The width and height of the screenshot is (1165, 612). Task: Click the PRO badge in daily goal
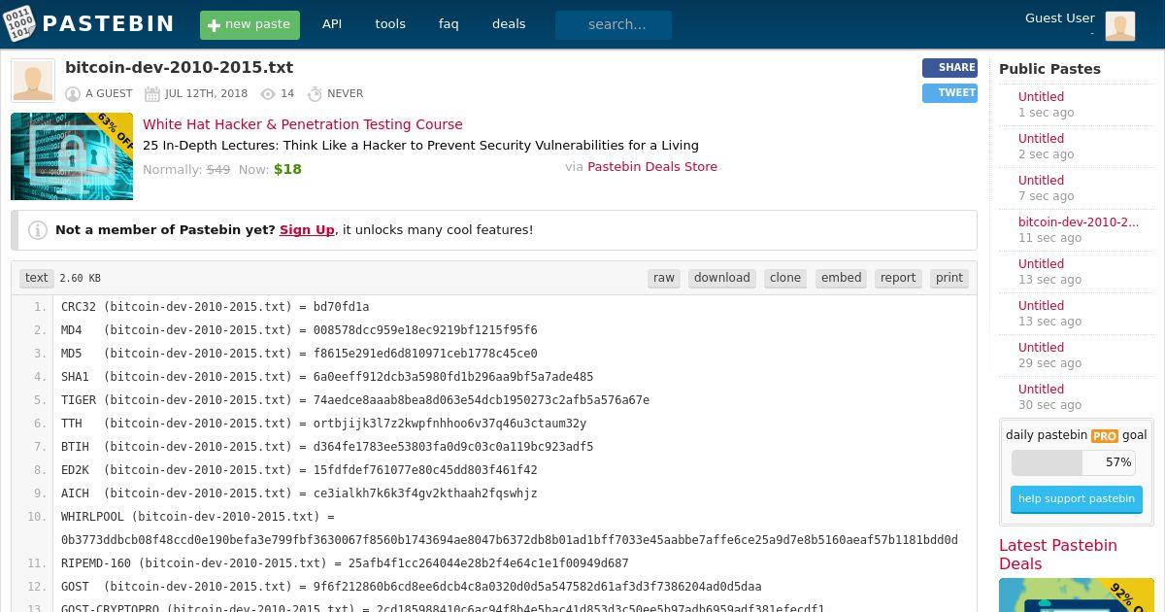pyautogui.click(x=1105, y=436)
